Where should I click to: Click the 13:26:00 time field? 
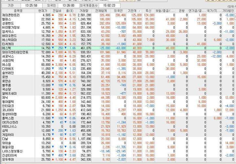pos(68,6)
